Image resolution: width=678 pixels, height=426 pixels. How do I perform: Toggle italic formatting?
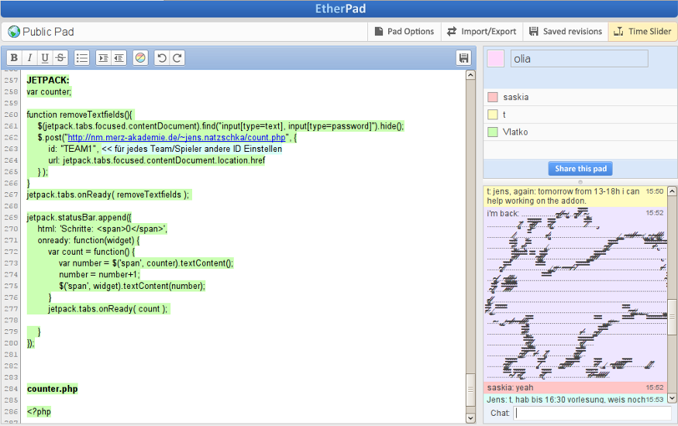29,57
